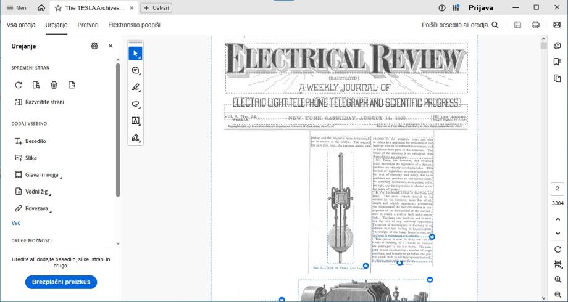Star the TESLA Archives document tab
The image size is (568, 302).
[x=58, y=8]
